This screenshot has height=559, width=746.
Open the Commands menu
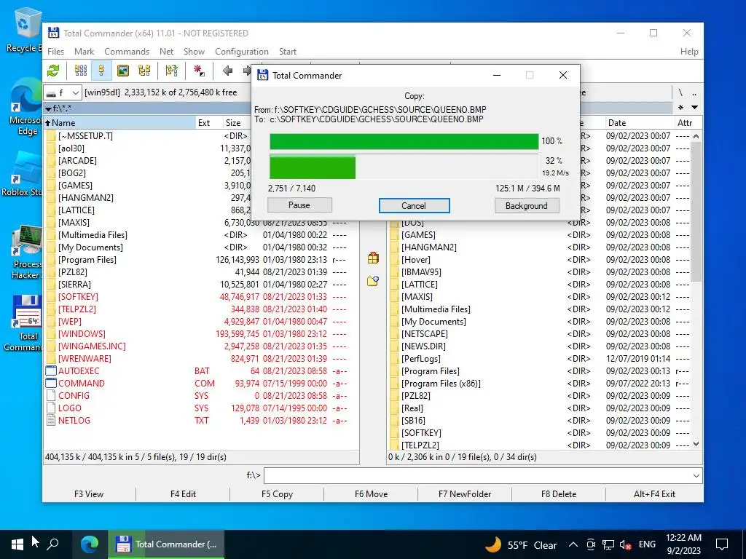pos(127,52)
